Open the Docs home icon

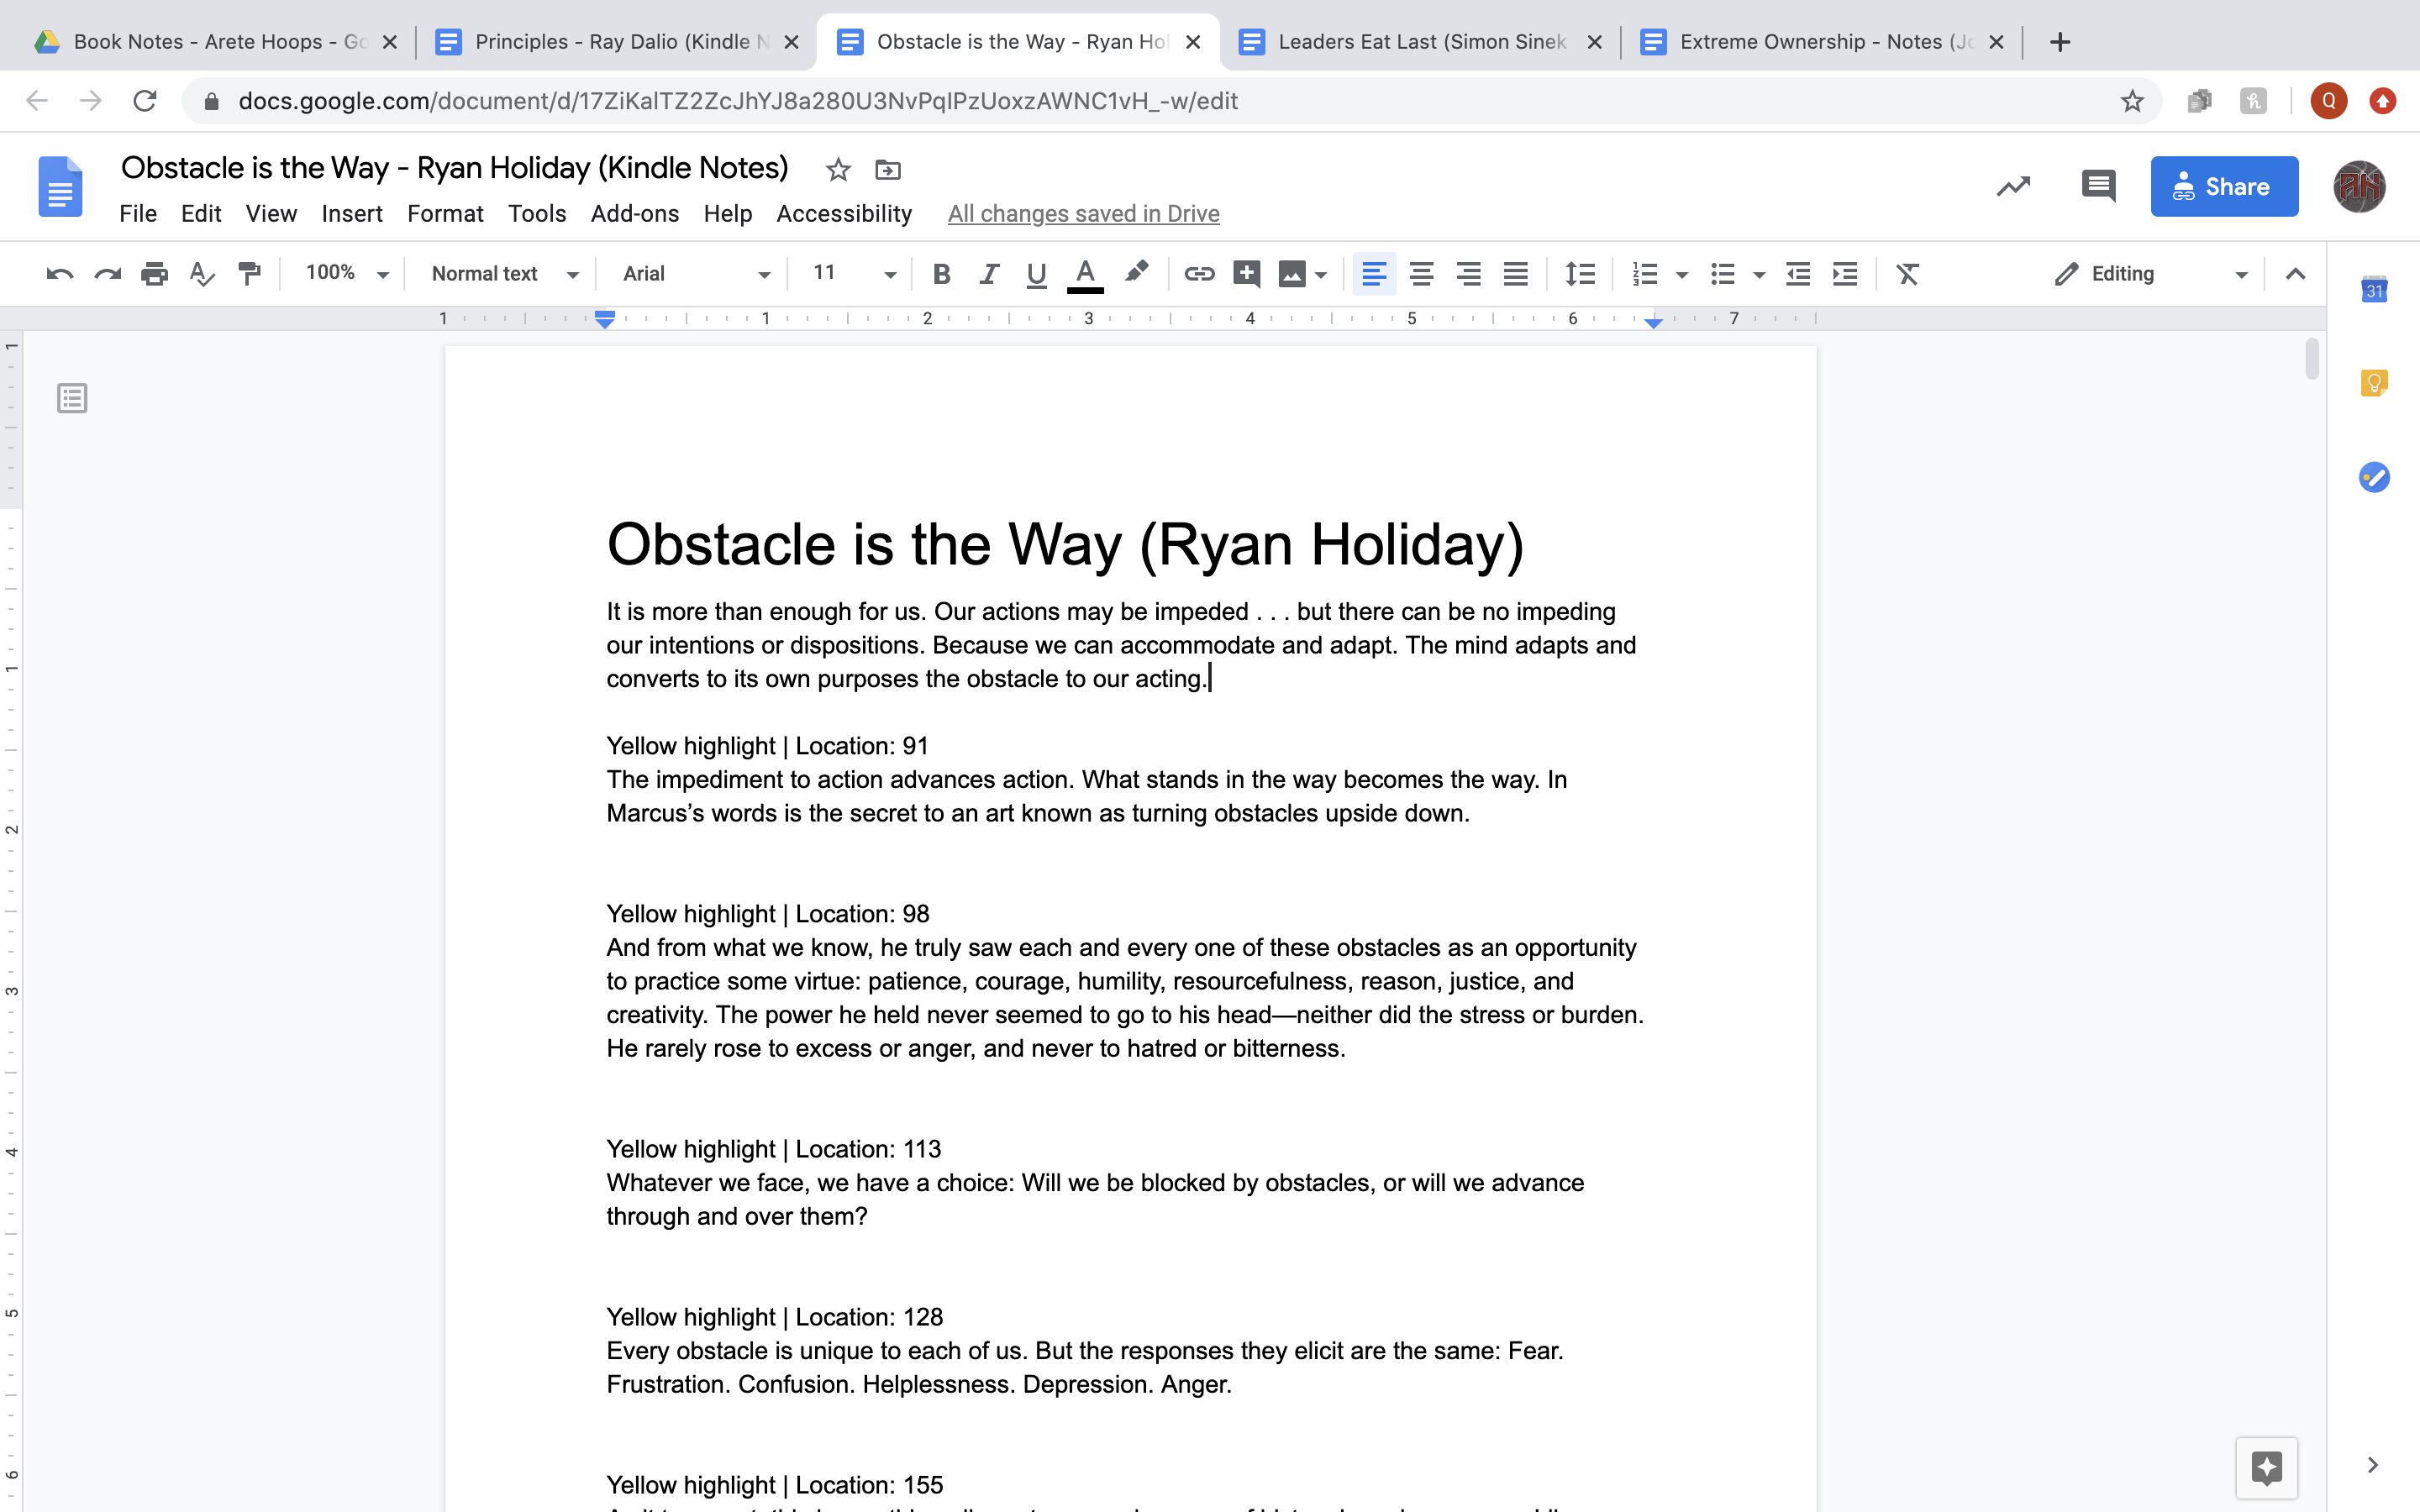(60, 186)
